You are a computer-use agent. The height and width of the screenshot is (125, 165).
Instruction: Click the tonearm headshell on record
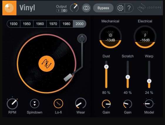[x=68, y=77]
